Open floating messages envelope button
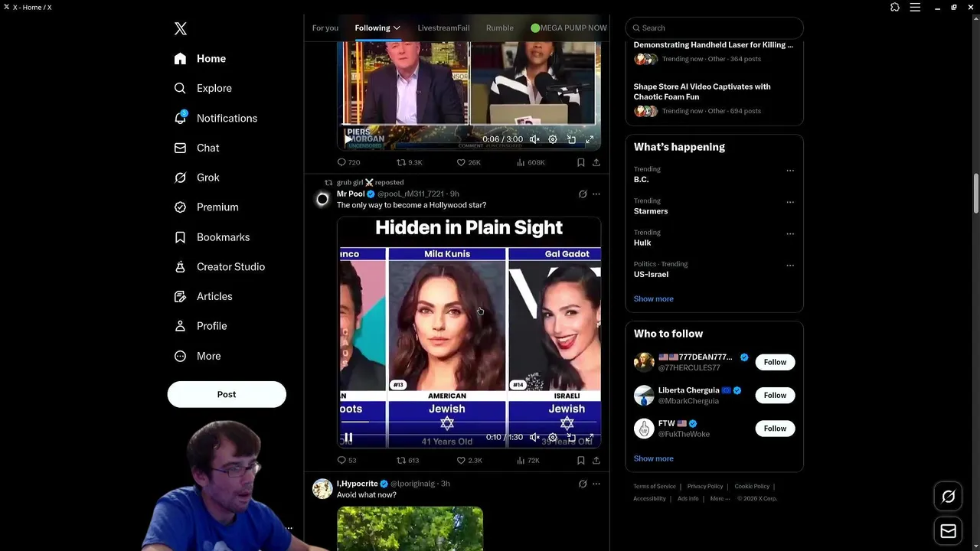This screenshot has height=551, width=980. coord(948,531)
